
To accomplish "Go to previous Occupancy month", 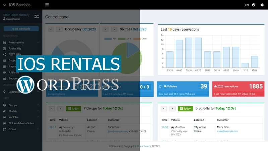I will [51, 29].
